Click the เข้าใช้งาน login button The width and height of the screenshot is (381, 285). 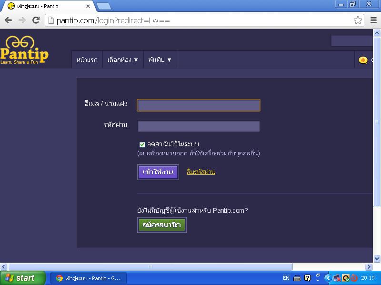tap(158, 172)
